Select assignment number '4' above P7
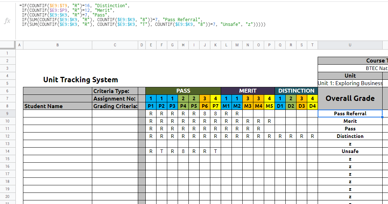Image resolution: width=388 pixels, height=204 pixels. tap(215, 98)
